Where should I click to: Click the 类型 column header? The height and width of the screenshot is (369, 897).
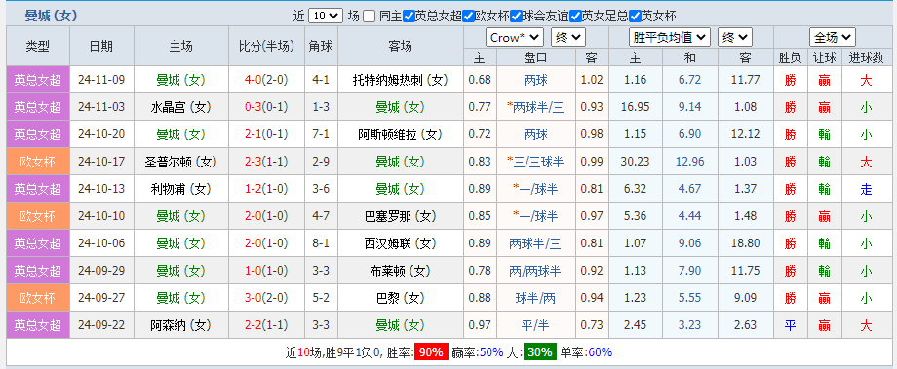coord(38,47)
